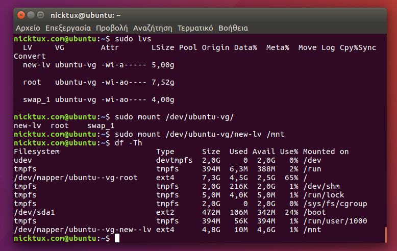
Task: Open the Αρχείο menu
Action: [x=28, y=28]
